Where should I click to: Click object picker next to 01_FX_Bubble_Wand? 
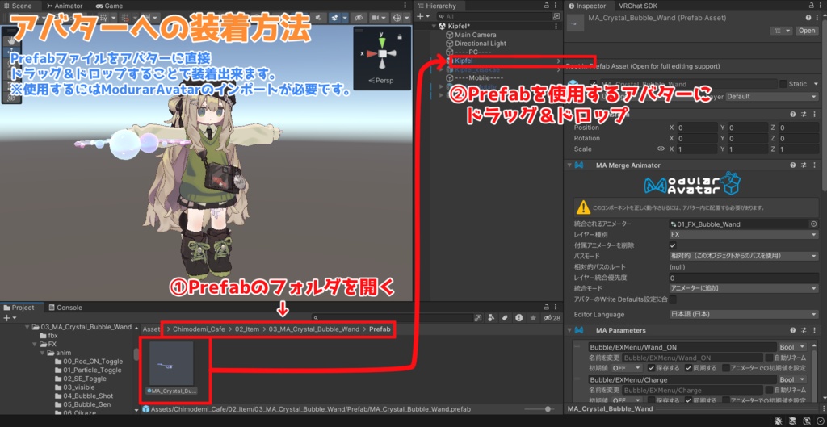[x=813, y=224]
